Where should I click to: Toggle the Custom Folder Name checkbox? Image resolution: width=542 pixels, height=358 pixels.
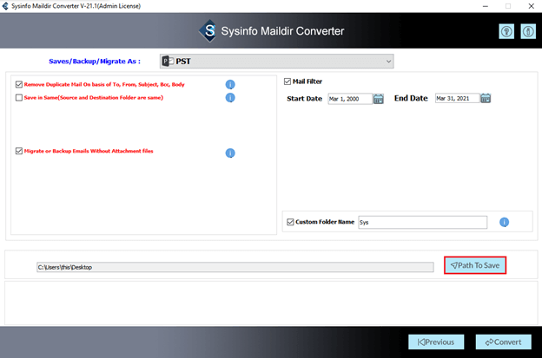pyautogui.click(x=290, y=222)
